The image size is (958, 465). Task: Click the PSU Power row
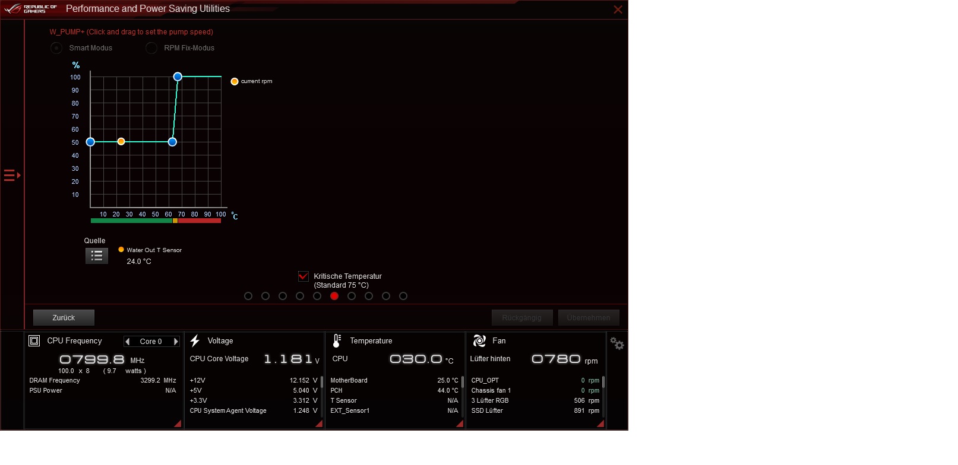point(103,391)
